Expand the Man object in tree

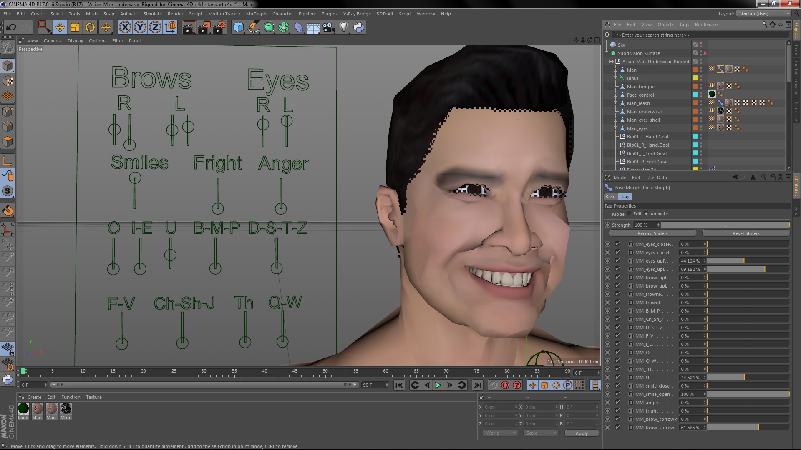click(615, 70)
